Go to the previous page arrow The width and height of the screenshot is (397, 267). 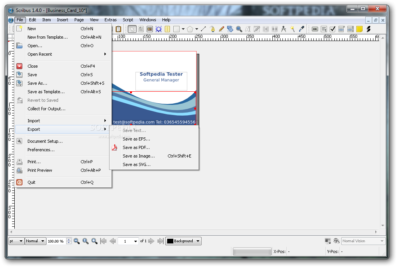113,241
